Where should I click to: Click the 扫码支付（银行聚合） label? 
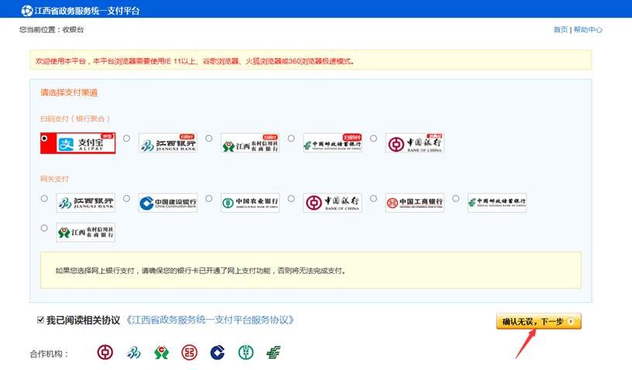coord(75,118)
